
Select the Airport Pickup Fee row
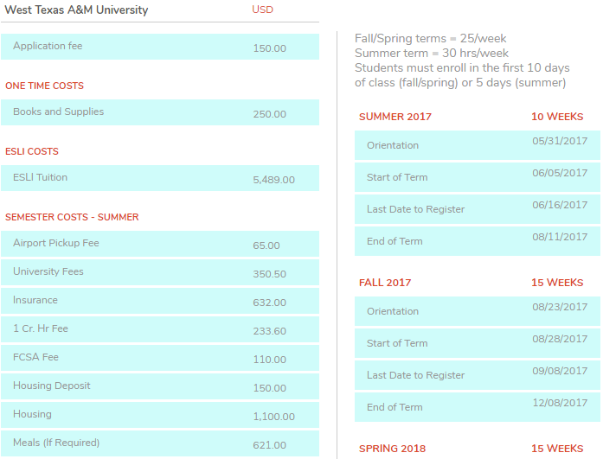[x=160, y=244]
